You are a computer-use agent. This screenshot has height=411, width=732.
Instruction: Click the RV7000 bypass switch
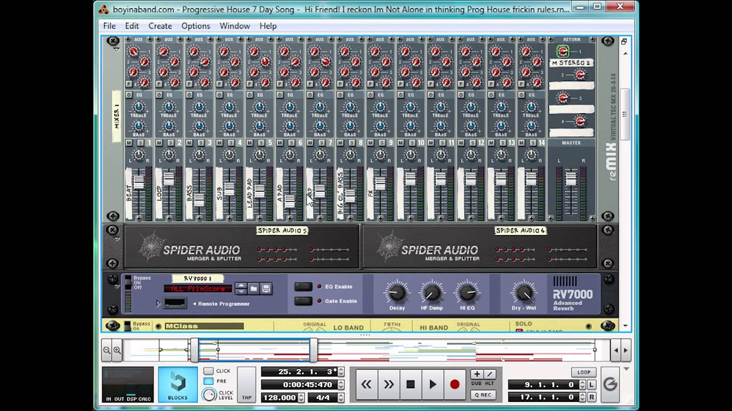tap(128, 283)
